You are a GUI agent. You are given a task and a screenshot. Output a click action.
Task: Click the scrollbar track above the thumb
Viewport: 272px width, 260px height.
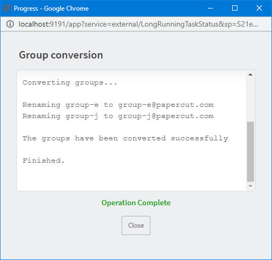(250, 99)
